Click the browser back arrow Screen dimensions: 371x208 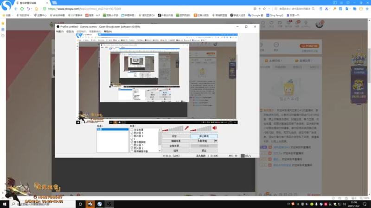tap(16, 9)
